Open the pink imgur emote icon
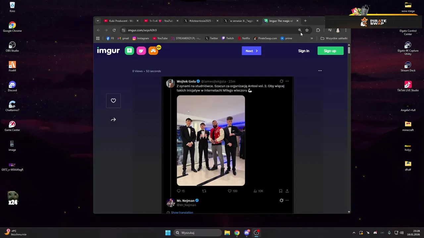 click(x=141, y=51)
